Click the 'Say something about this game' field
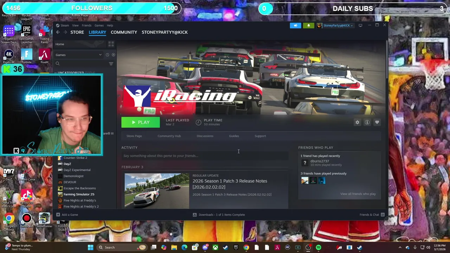450x253 pixels. pyautogui.click(x=205, y=156)
